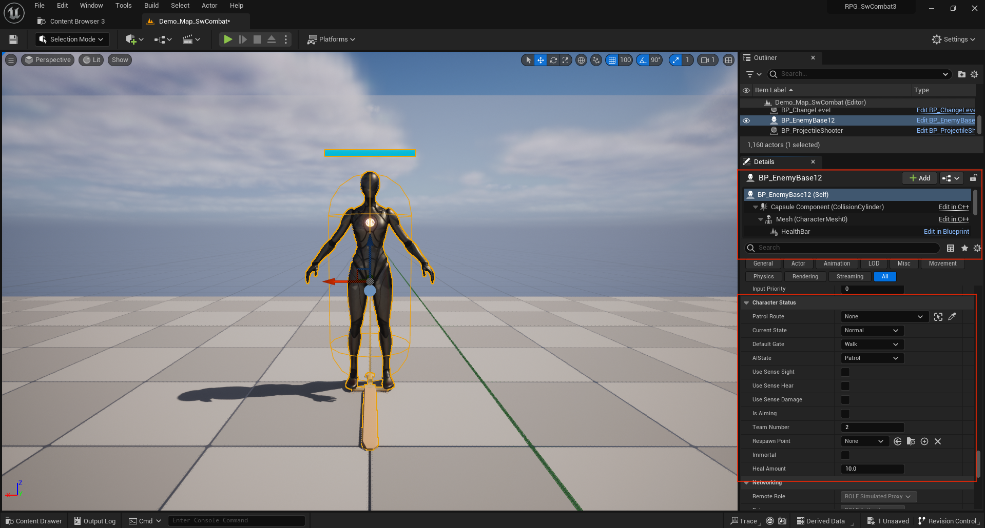Enable Use Sense Sight checkbox
The image size is (985, 528).
pos(845,372)
